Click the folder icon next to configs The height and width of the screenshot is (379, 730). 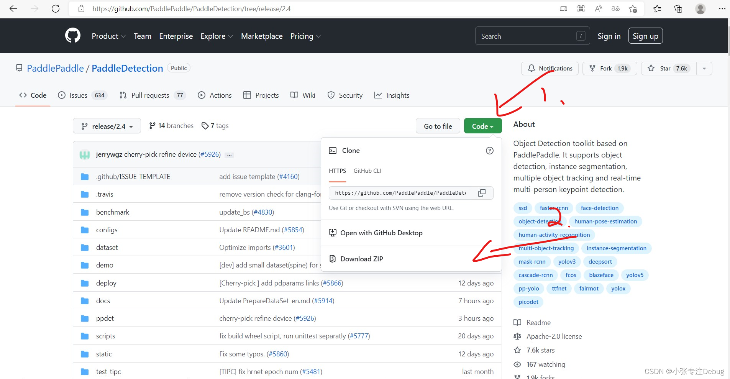[x=85, y=230]
